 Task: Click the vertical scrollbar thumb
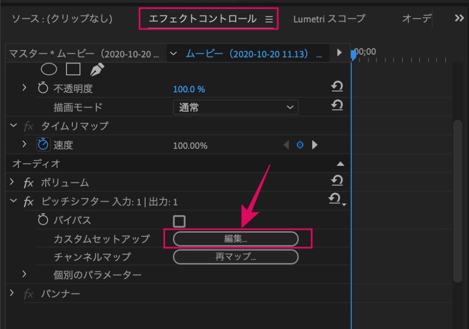tap(458, 201)
